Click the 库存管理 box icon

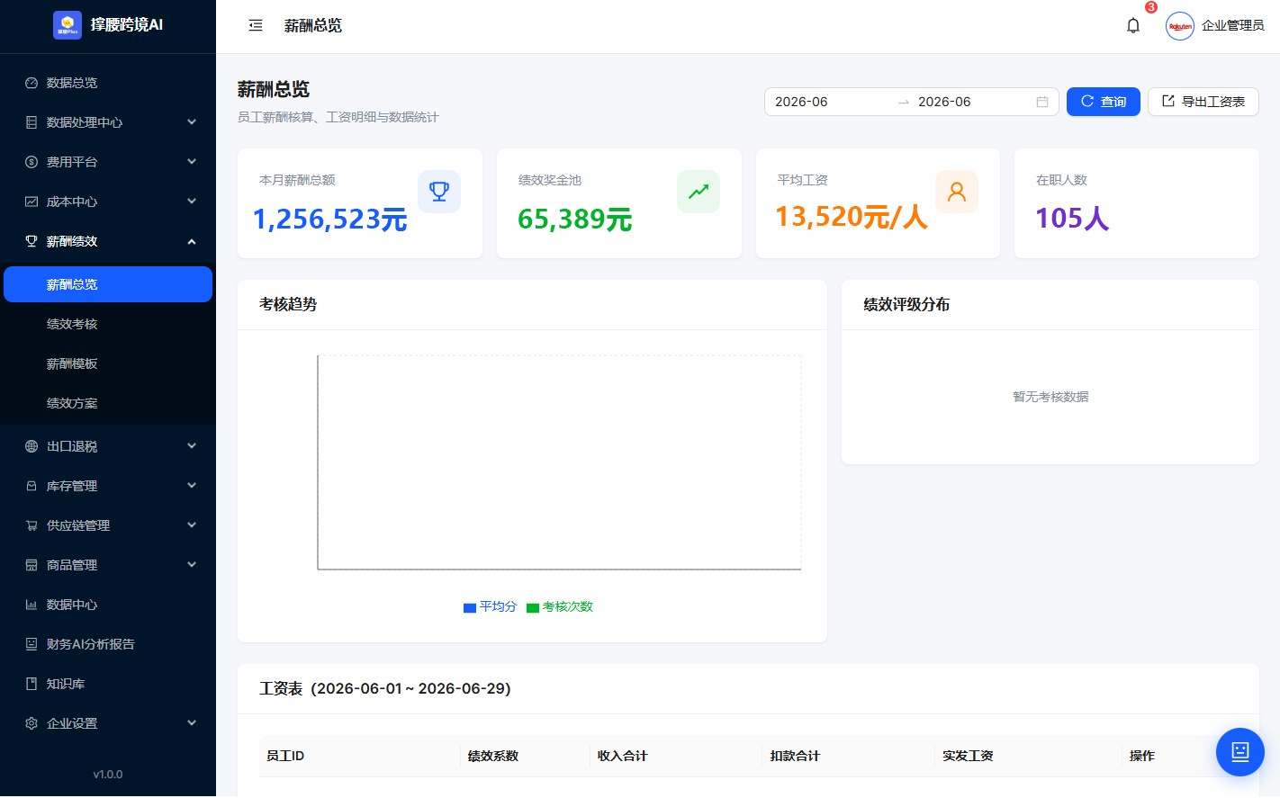pyautogui.click(x=32, y=486)
